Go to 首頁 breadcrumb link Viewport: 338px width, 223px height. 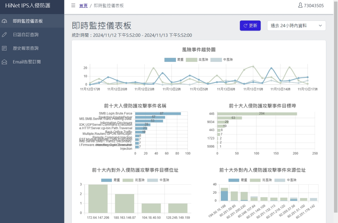click(x=83, y=6)
